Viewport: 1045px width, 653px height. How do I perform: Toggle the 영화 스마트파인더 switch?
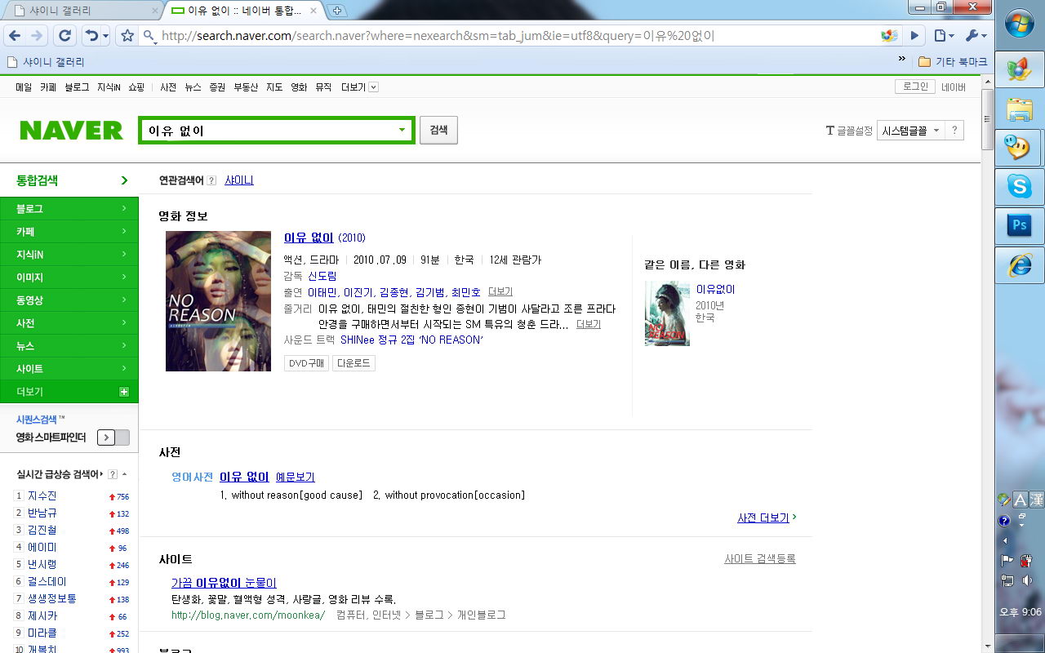tap(113, 438)
